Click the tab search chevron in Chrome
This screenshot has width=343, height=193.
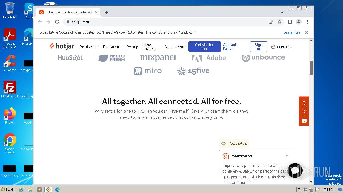click(x=282, y=12)
